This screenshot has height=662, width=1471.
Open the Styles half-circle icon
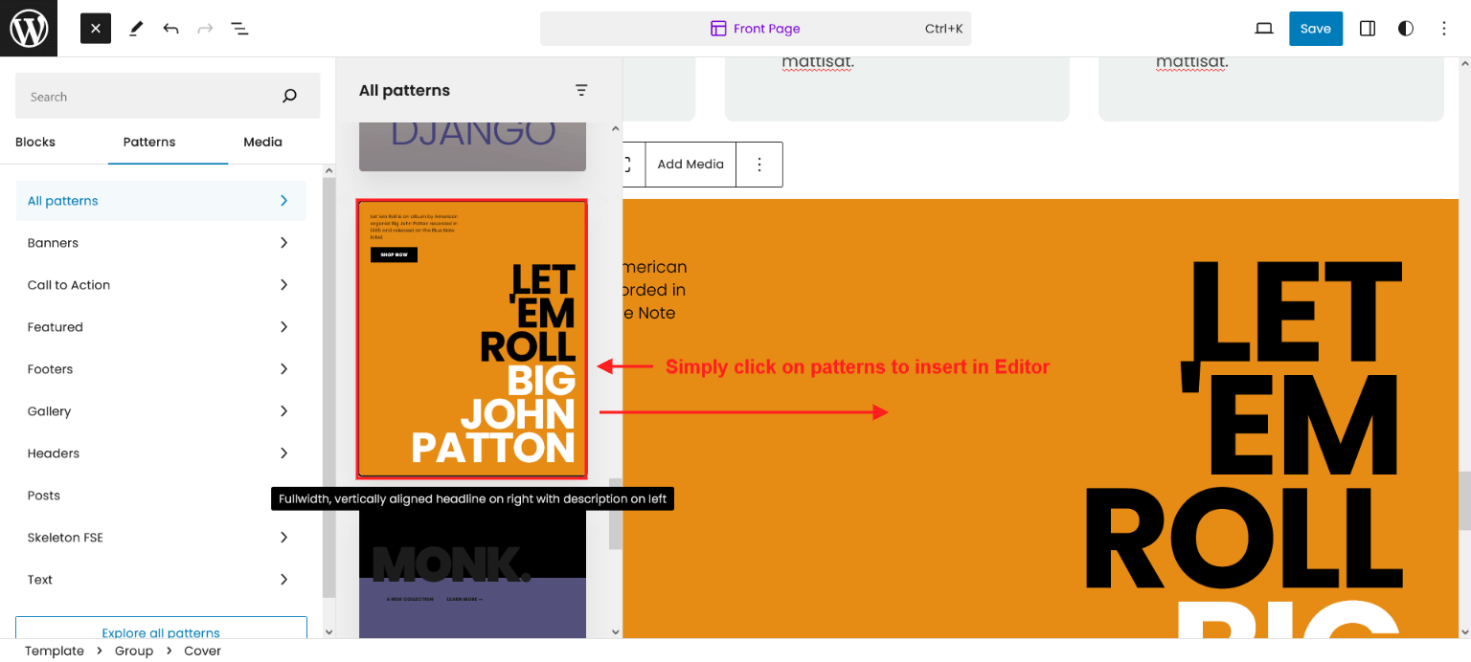pos(1406,29)
